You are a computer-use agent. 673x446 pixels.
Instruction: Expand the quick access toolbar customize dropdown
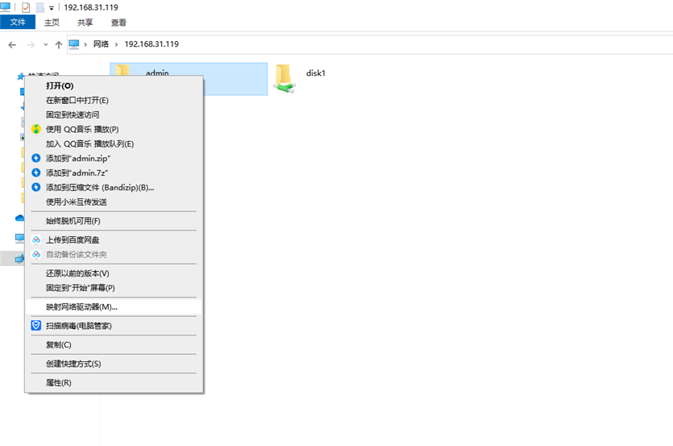52,8
